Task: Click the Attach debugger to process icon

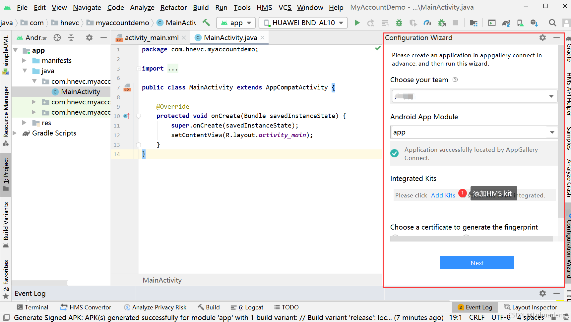Action: (x=442, y=23)
